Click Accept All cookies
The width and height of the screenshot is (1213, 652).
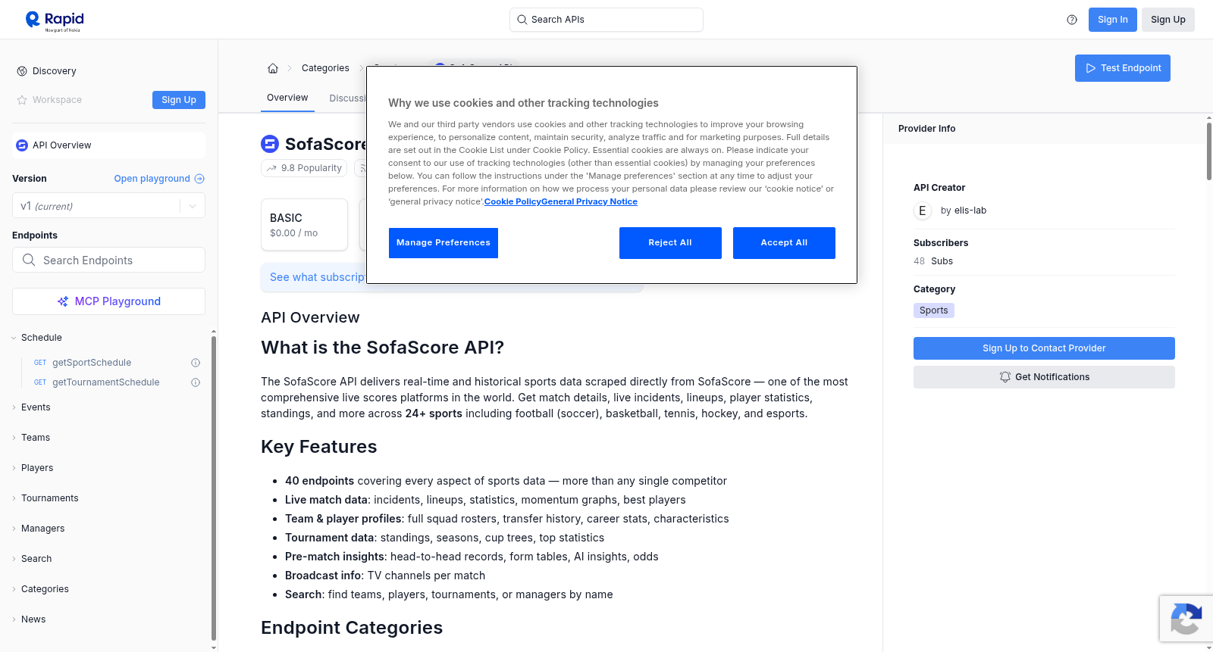click(784, 243)
